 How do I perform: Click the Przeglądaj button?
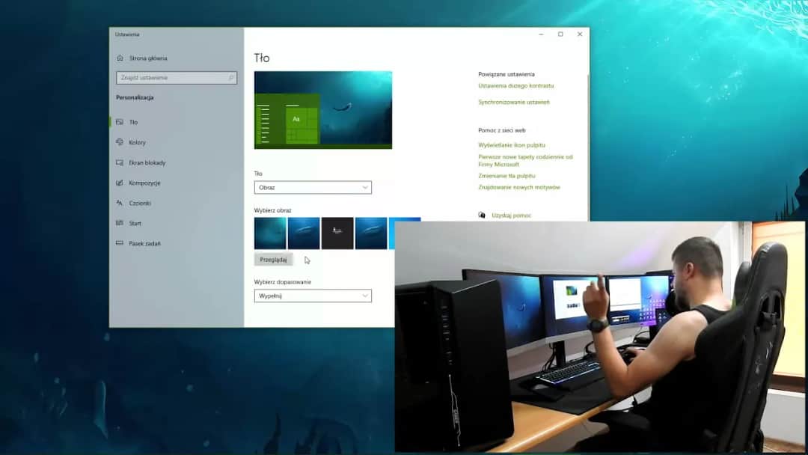(x=273, y=259)
